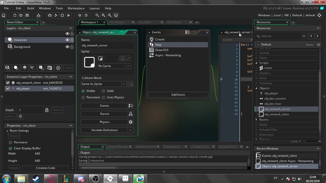The height and width of the screenshot is (183, 326).
Task: Open events flag icon in Events header
Action: click(x=187, y=32)
